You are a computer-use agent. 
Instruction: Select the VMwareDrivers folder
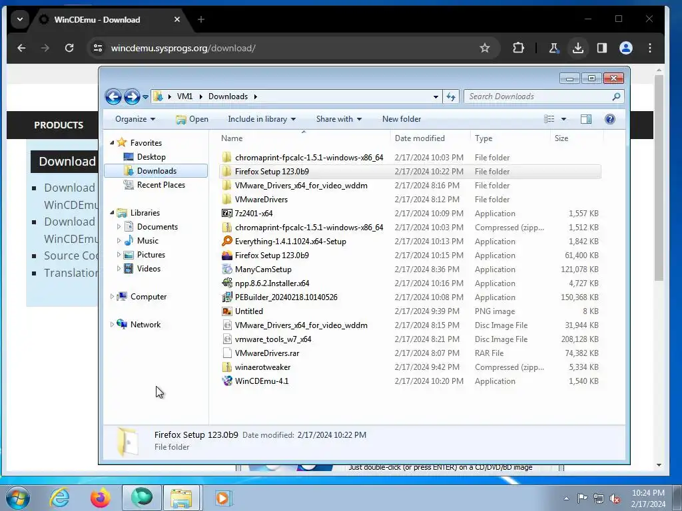[x=261, y=200]
